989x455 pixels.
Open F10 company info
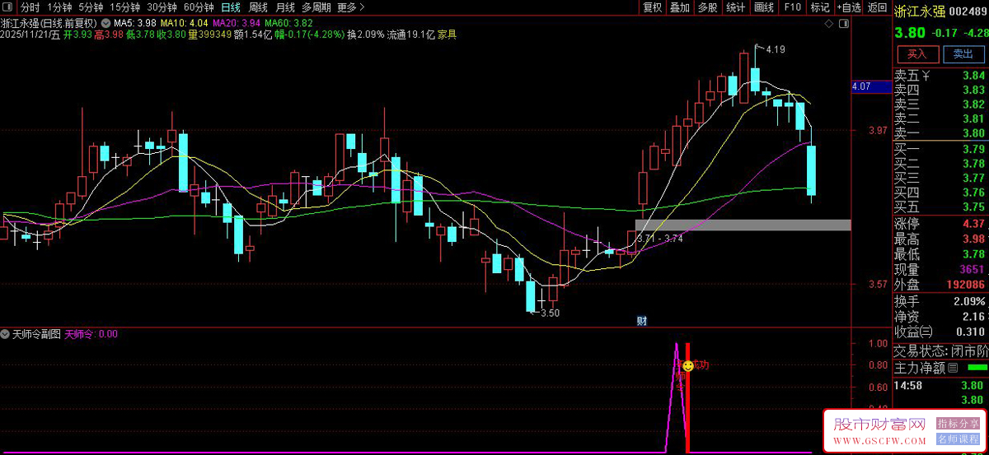(x=792, y=7)
